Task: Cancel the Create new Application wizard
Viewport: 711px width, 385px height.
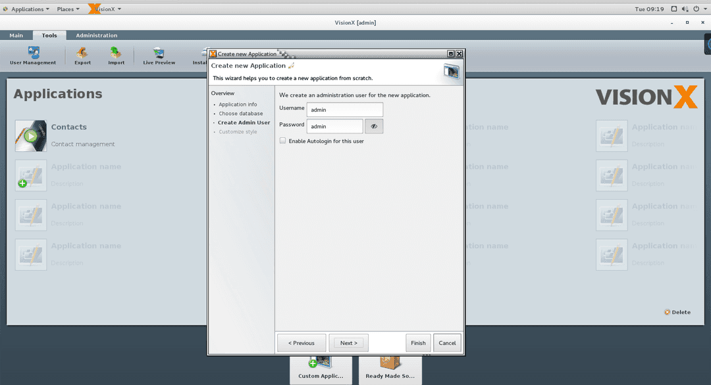Action: coord(447,342)
